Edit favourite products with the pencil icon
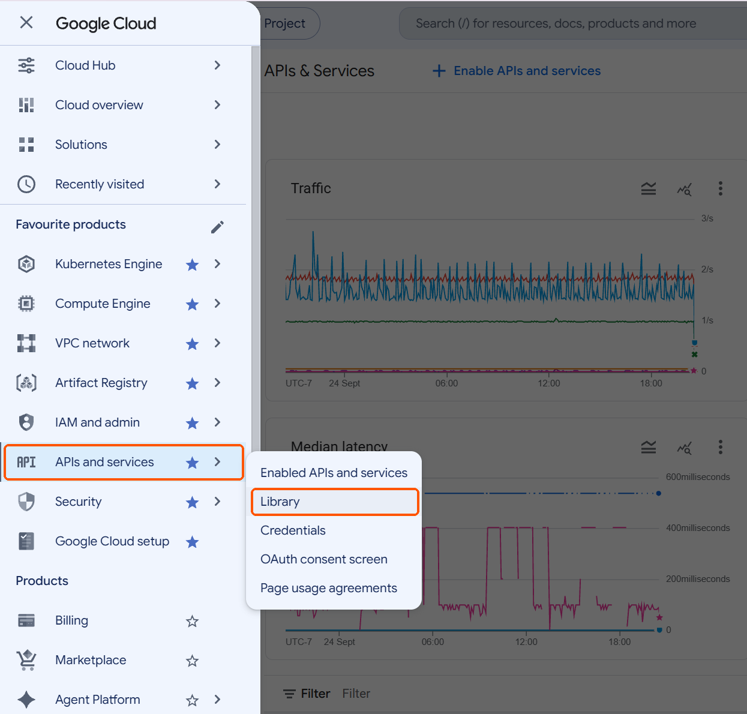 click(x=217, y=227)
